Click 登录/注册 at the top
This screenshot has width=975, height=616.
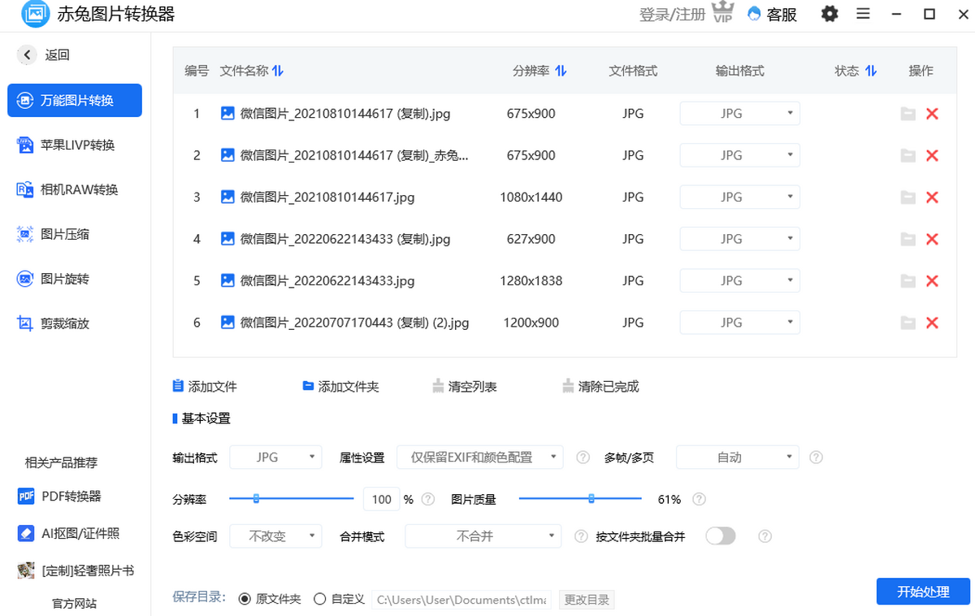coord(673,14)
